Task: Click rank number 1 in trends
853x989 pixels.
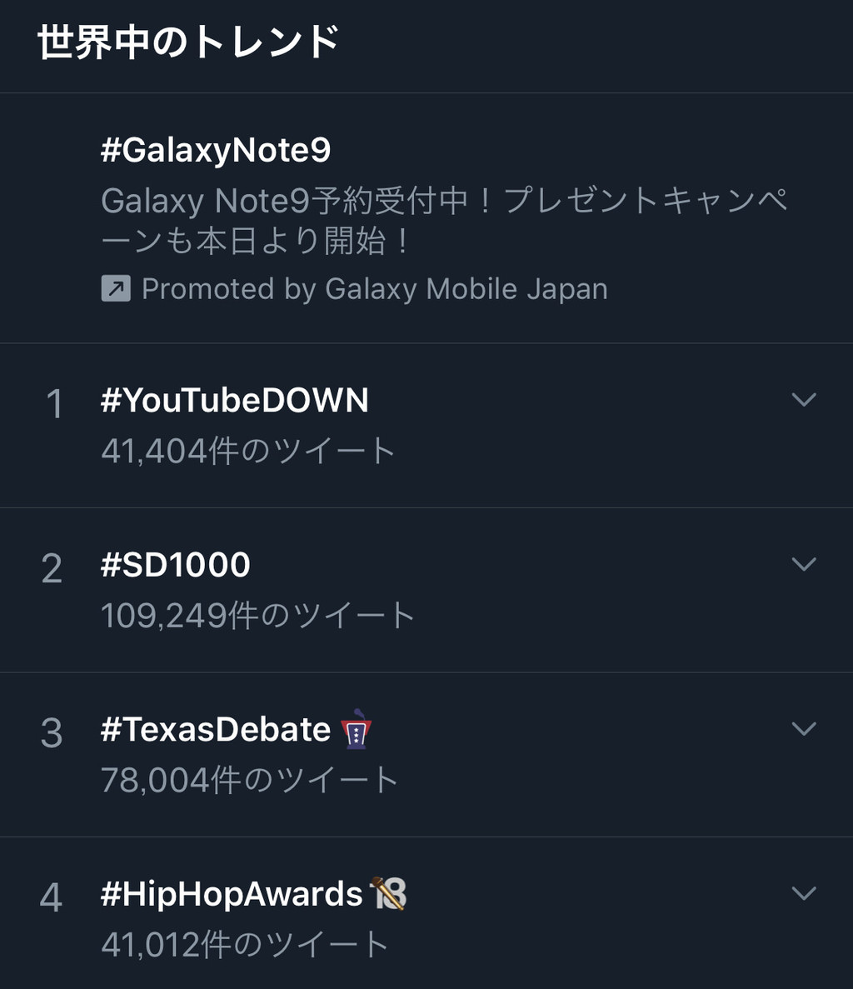Action: [54, 404]
